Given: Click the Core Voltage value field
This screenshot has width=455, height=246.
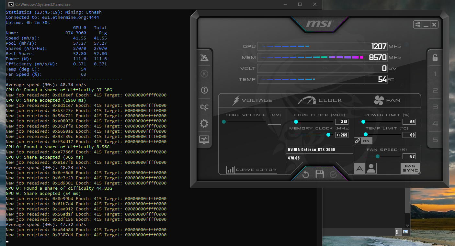Looking at the screenshot, I should tap(274, 122).
